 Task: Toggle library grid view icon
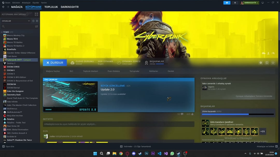point(37,14)
